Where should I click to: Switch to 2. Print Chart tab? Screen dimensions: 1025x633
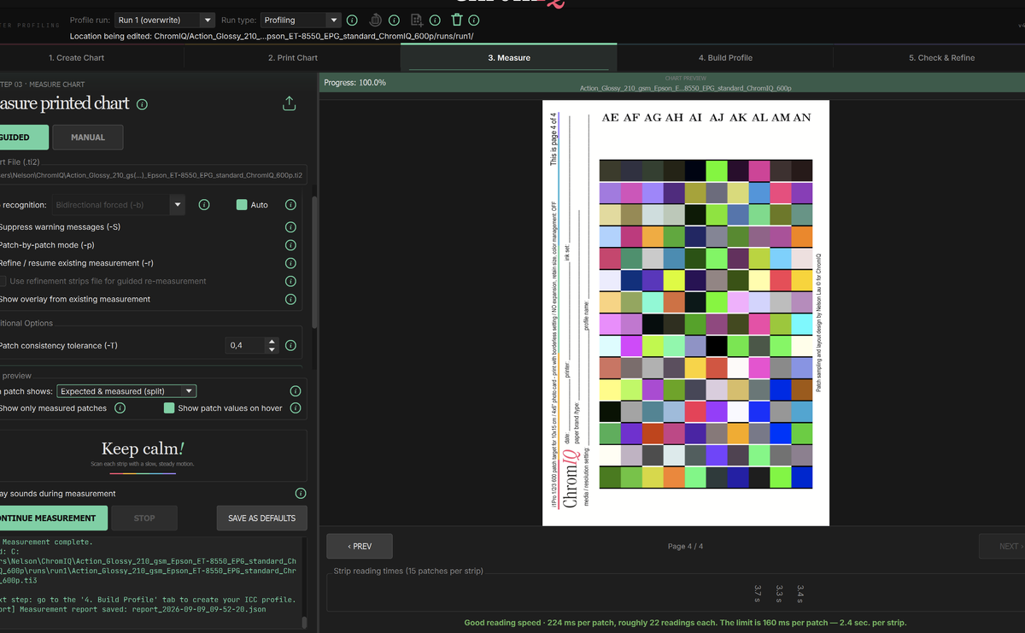click(x=292, y=58)
